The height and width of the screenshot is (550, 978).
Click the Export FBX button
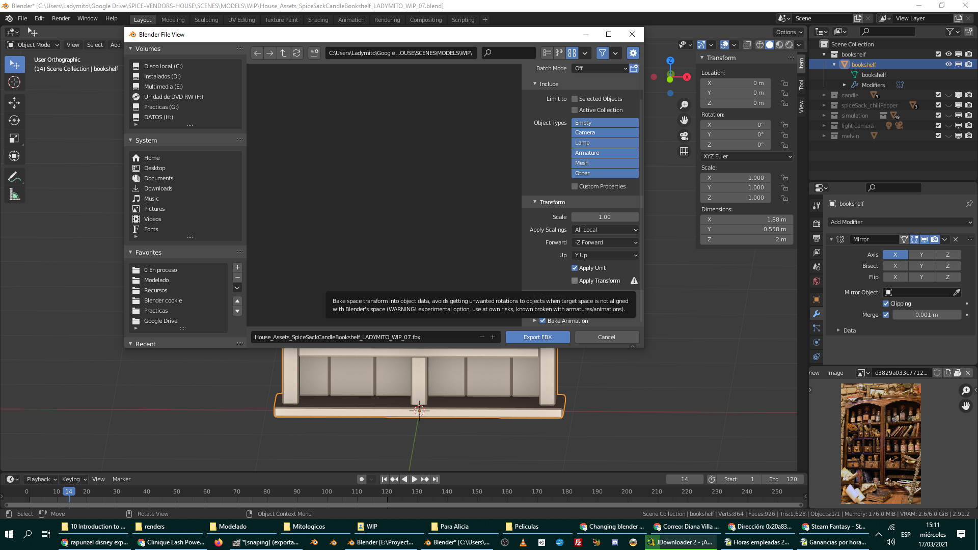tap(537, 337)
